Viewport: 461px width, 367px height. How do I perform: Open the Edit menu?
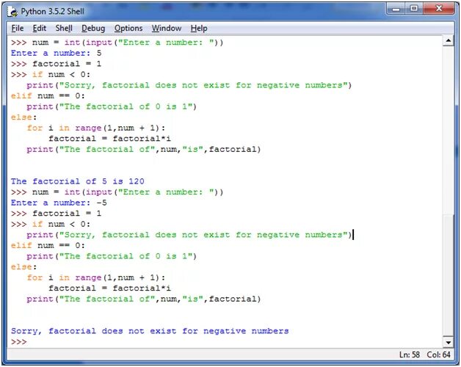(x=40, y=28)
